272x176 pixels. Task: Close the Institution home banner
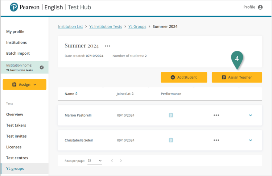point(42,67)
